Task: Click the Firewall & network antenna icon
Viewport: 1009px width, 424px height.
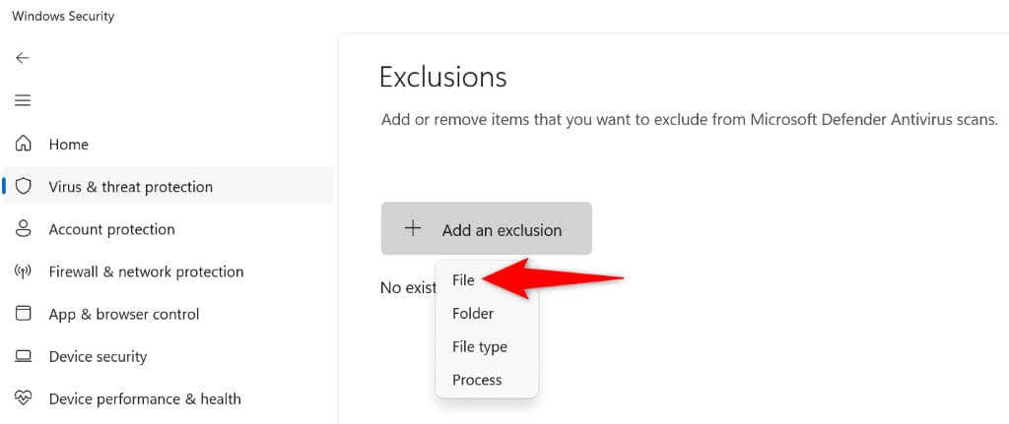Action: [x=24, y=272]
